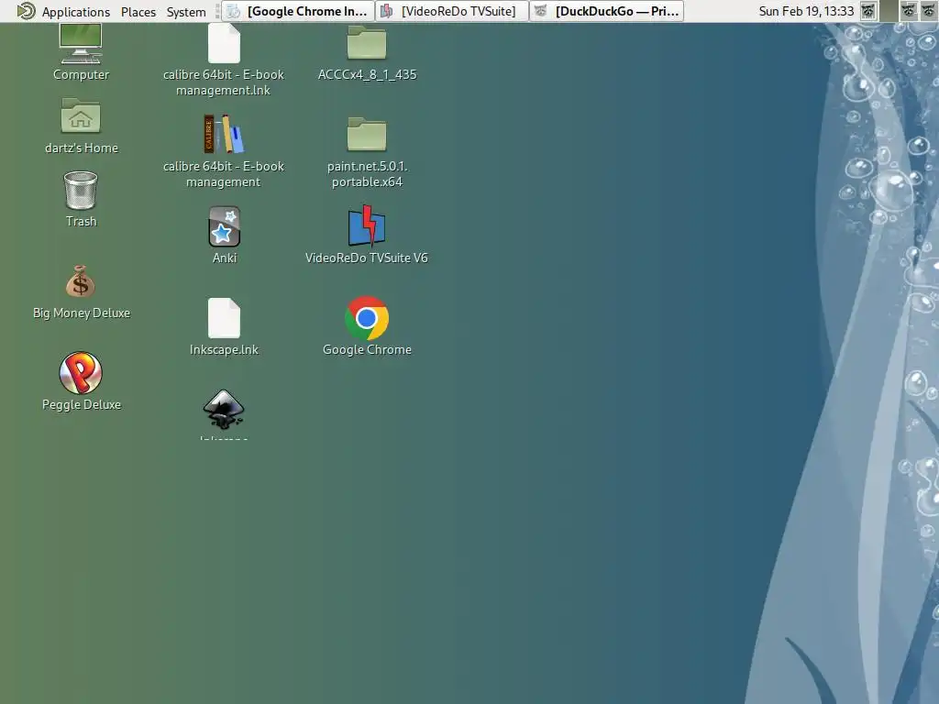Screen dimensions: 939x704
Task: Click the 'Inkscape.lnk' file name
Action: click(224, 349)
